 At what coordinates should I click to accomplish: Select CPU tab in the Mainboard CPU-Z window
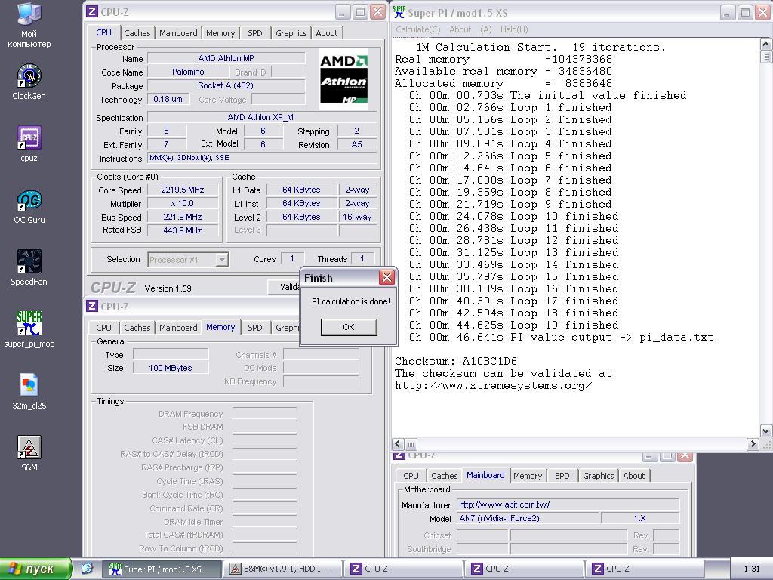click(x=411, y=476)
